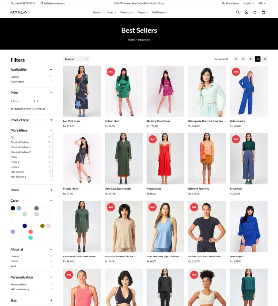Open the Pages menu
The width and height of the screenshot is (278, 306).
[143, 12]
